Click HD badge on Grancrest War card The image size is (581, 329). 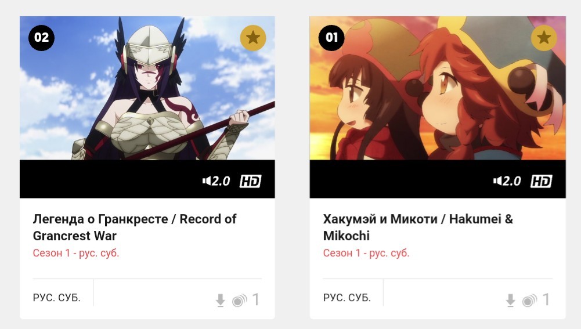tap(251, 181)
